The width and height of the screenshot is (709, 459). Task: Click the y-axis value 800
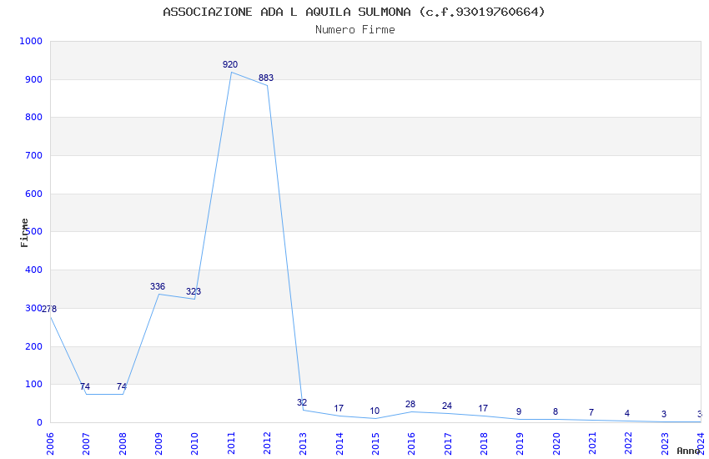(33, 117)
